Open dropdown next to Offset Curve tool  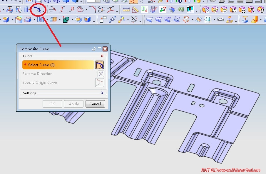coord(87,9)
